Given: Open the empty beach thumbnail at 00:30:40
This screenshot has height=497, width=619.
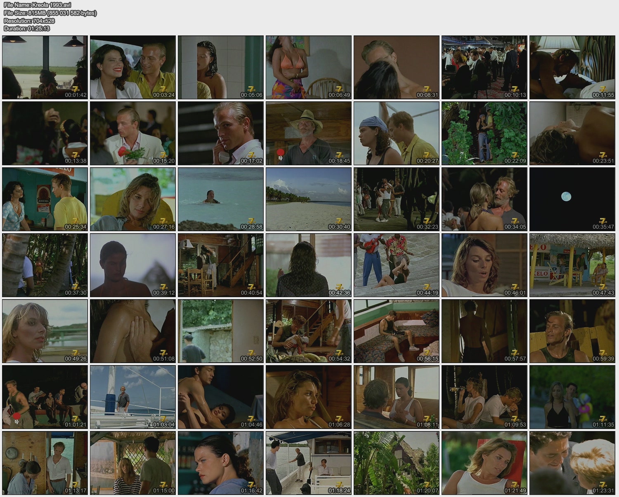Looking at the screenshot, I should tap(309, 199).
